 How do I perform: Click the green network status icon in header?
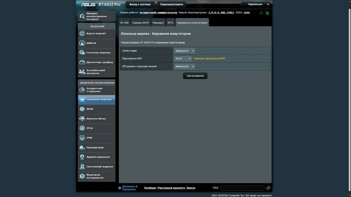pos(267,13)
